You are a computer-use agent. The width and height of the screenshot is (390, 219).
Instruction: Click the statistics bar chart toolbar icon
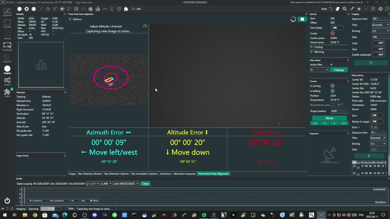[x=98, y=9]
